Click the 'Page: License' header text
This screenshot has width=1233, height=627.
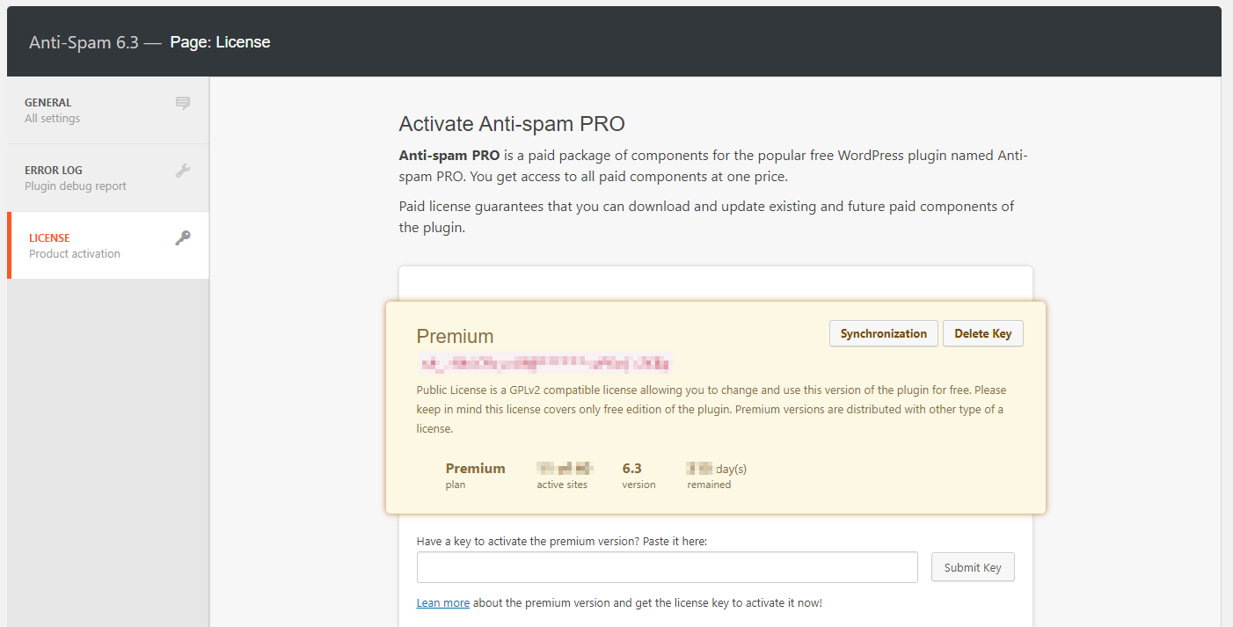tap(220, 42)
